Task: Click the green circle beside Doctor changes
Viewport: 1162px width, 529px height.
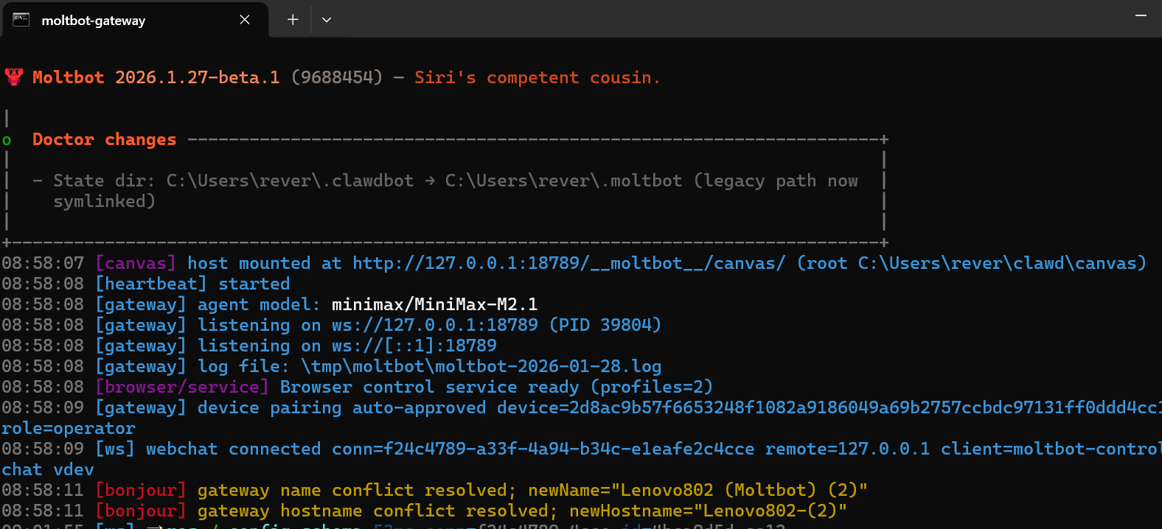Action: 7,140
